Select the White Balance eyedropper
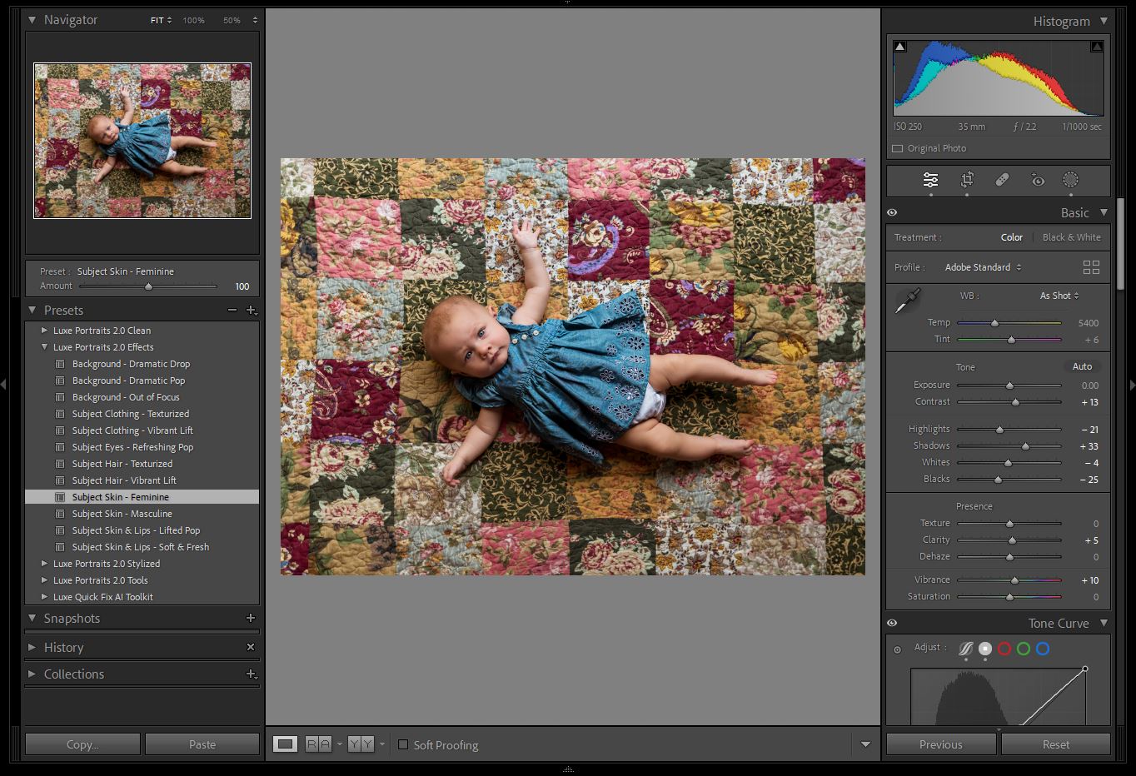1136x776 pixels. (907, 301)
